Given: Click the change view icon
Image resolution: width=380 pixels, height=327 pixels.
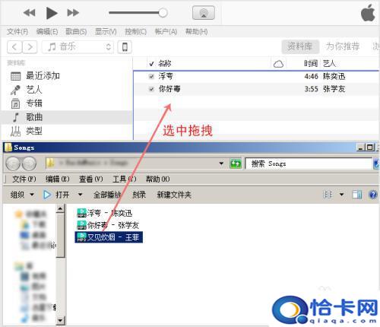Looking at the screenshot, I should 328,195.
